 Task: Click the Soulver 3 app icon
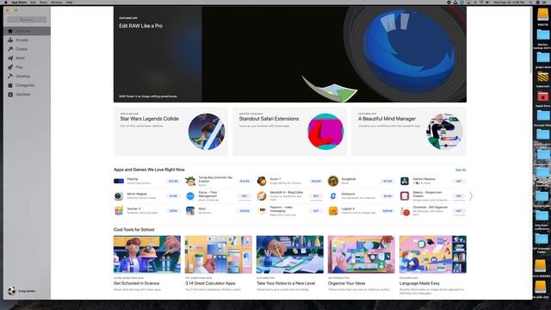119,210
